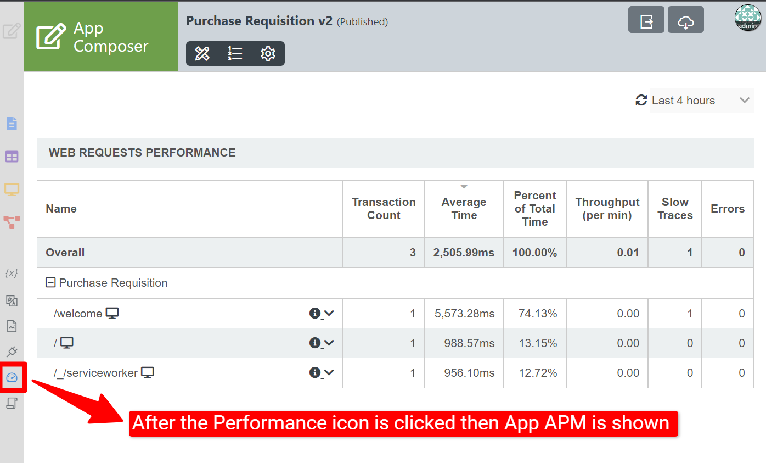Open the variables {x} icon in sidebar
The image size is (766, 463).
12,273
